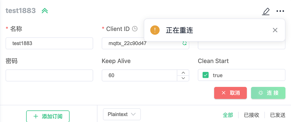Click the red 取消 cancel button
Screen dimensions: 291x122
point(230,93)
